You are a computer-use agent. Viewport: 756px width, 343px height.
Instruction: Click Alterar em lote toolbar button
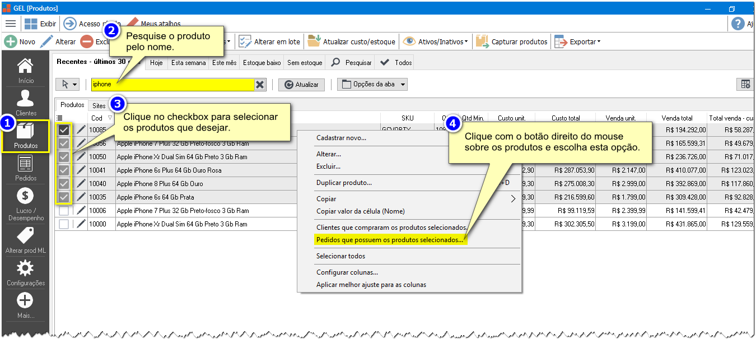tap(269, 41)
